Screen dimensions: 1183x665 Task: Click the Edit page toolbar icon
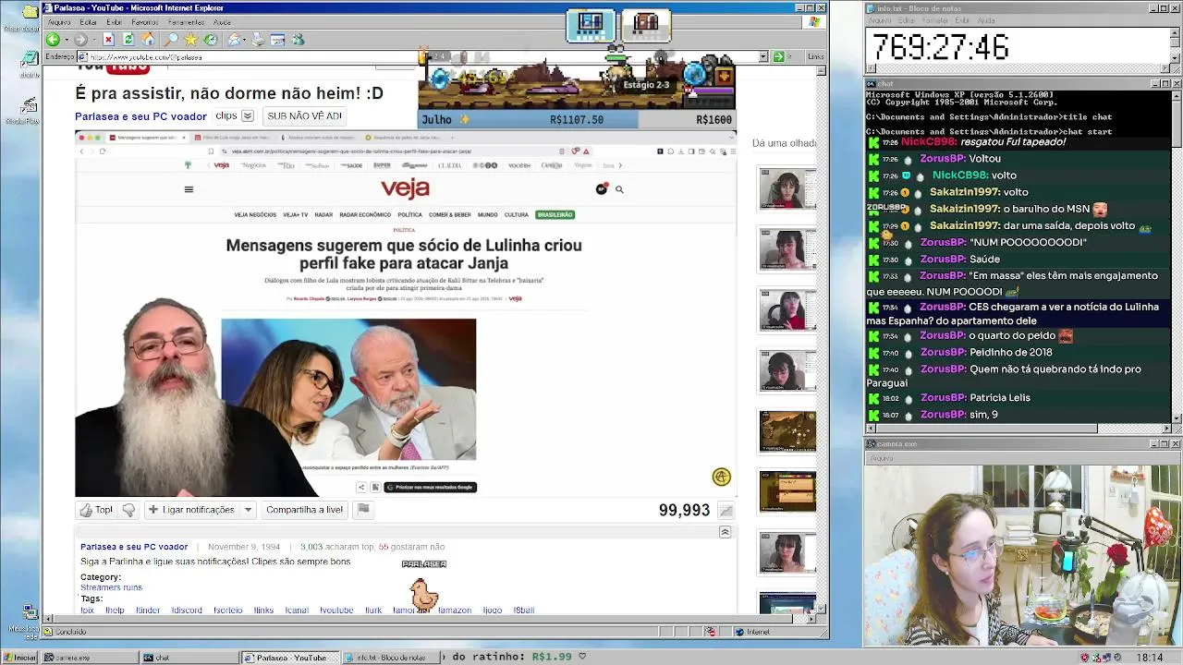tap(277, 40)
